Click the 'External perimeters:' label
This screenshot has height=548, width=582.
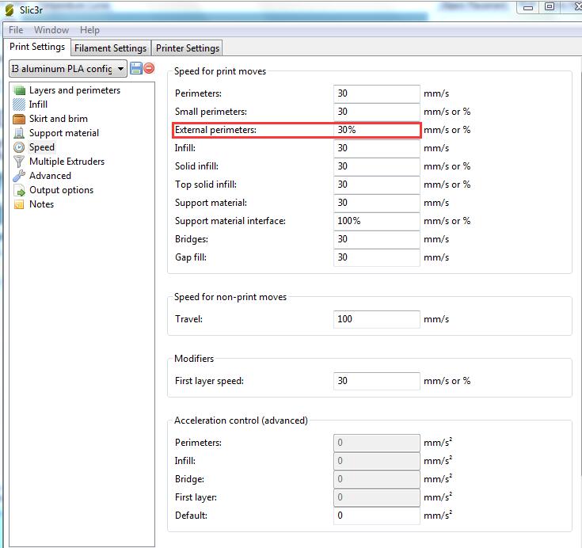coord(215,130)
